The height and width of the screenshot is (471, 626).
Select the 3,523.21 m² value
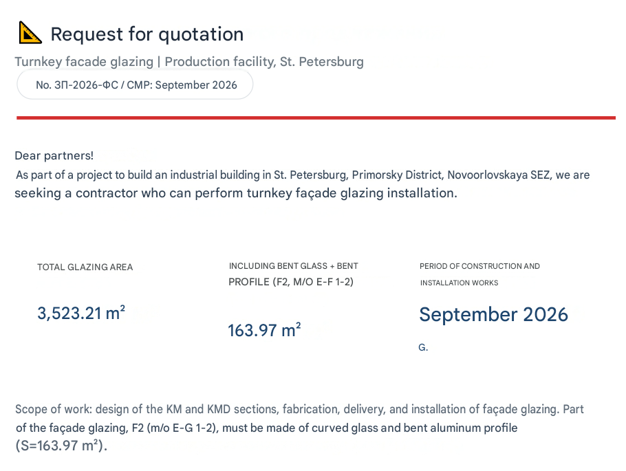tap(81, 313)
